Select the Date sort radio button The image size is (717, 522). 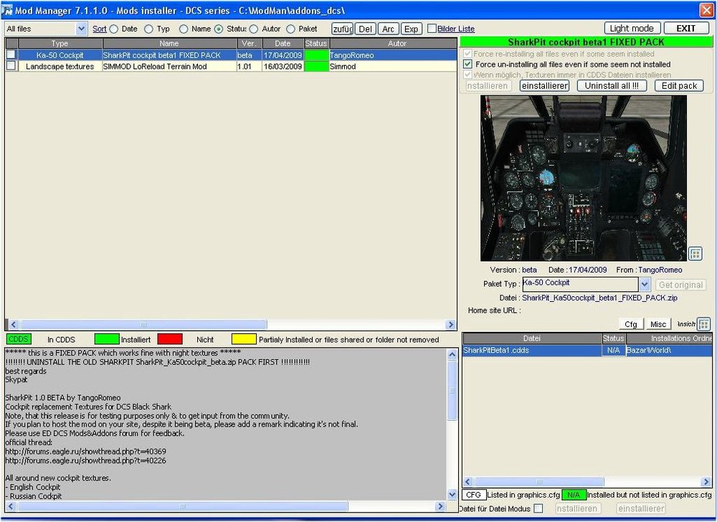click(x=114, y=29)
